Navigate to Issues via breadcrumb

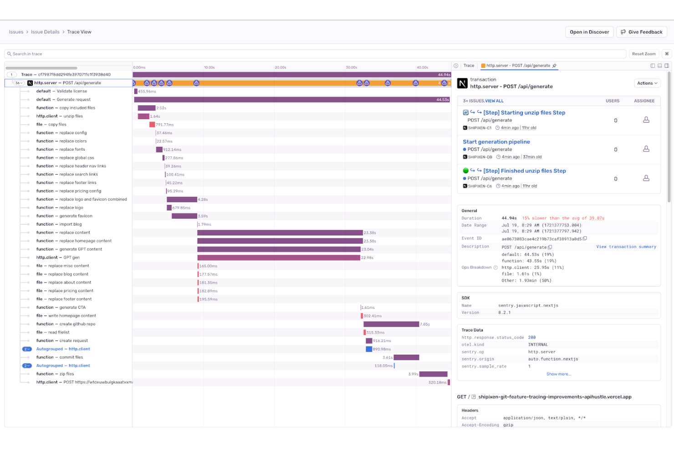point(16,32)
